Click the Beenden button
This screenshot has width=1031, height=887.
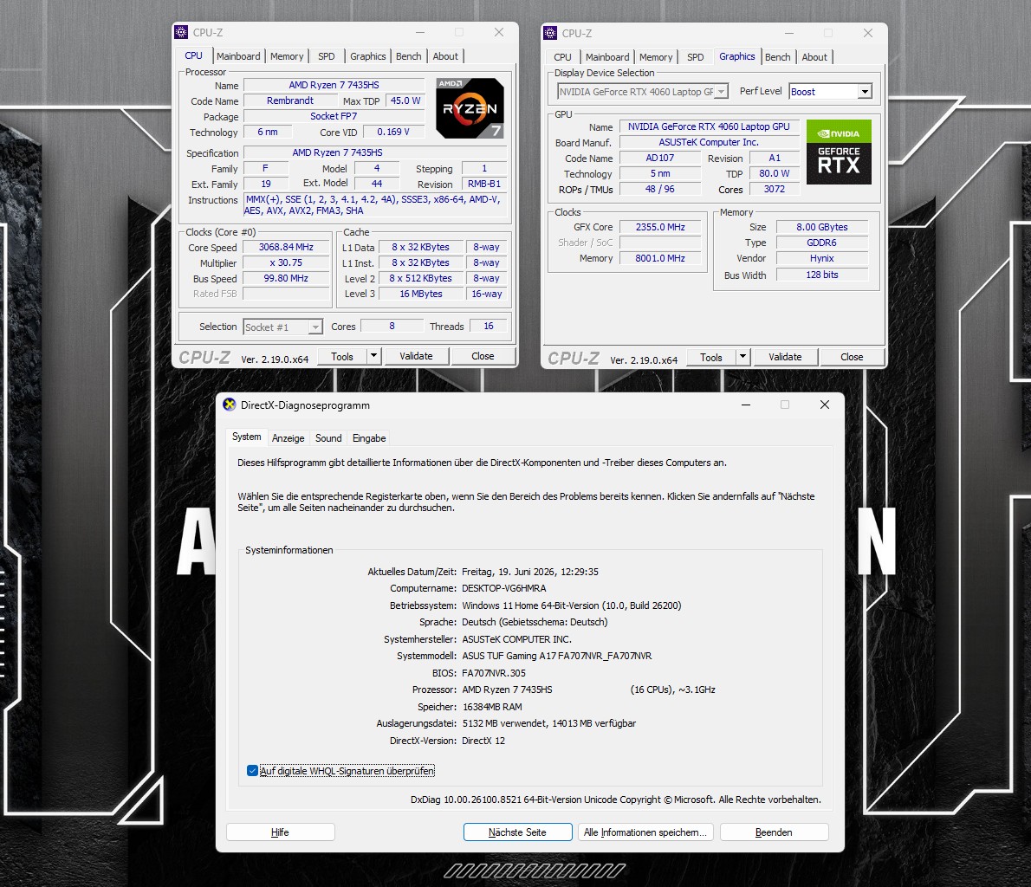pyautogui.click(x=774, y=832)
